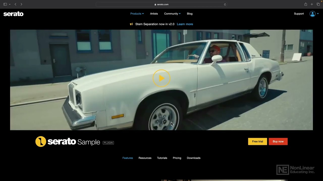The height and width of the screenshot is (181, 323).
Task: Click the user account avatar icon
Action: click(312, 14)
